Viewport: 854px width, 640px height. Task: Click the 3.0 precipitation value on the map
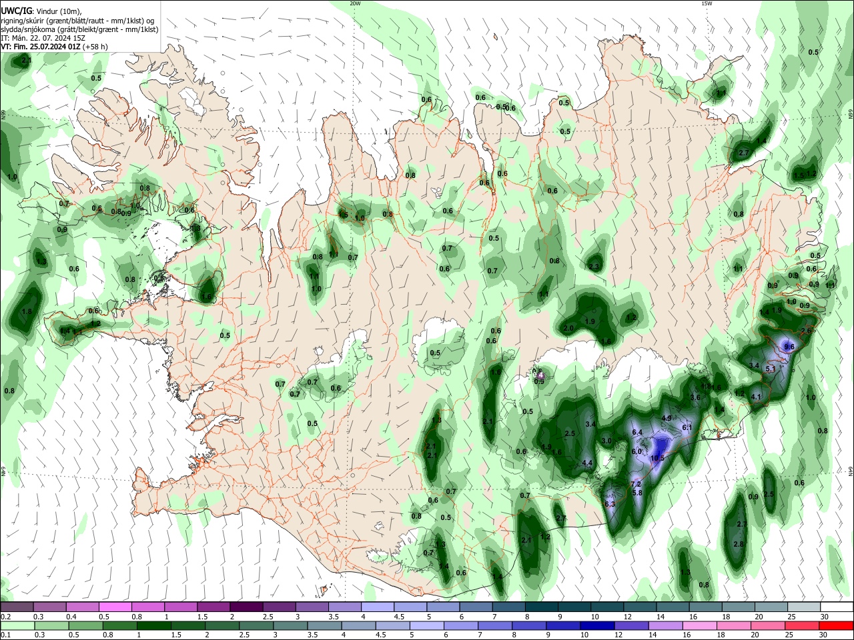(606, 441)
